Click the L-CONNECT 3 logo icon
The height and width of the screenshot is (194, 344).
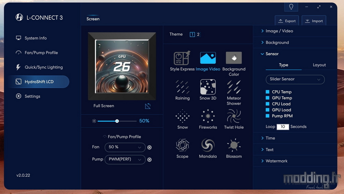coord(19,18)
